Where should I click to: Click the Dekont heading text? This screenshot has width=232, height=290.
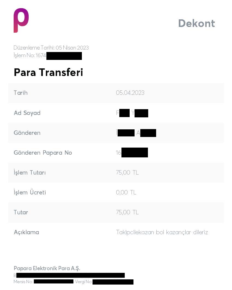(197, 23)
